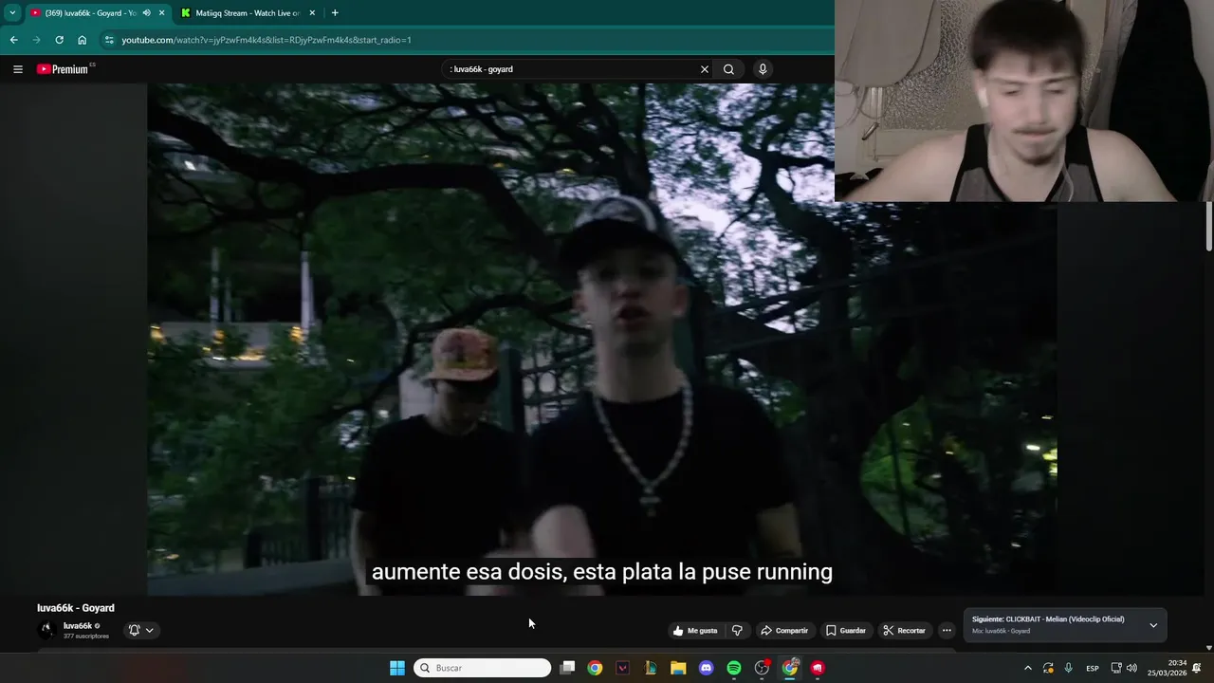Expand the subscription options chevron

point(149,630)
